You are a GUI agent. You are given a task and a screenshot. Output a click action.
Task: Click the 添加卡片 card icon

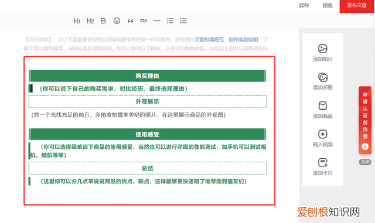[x=323, y=162]
